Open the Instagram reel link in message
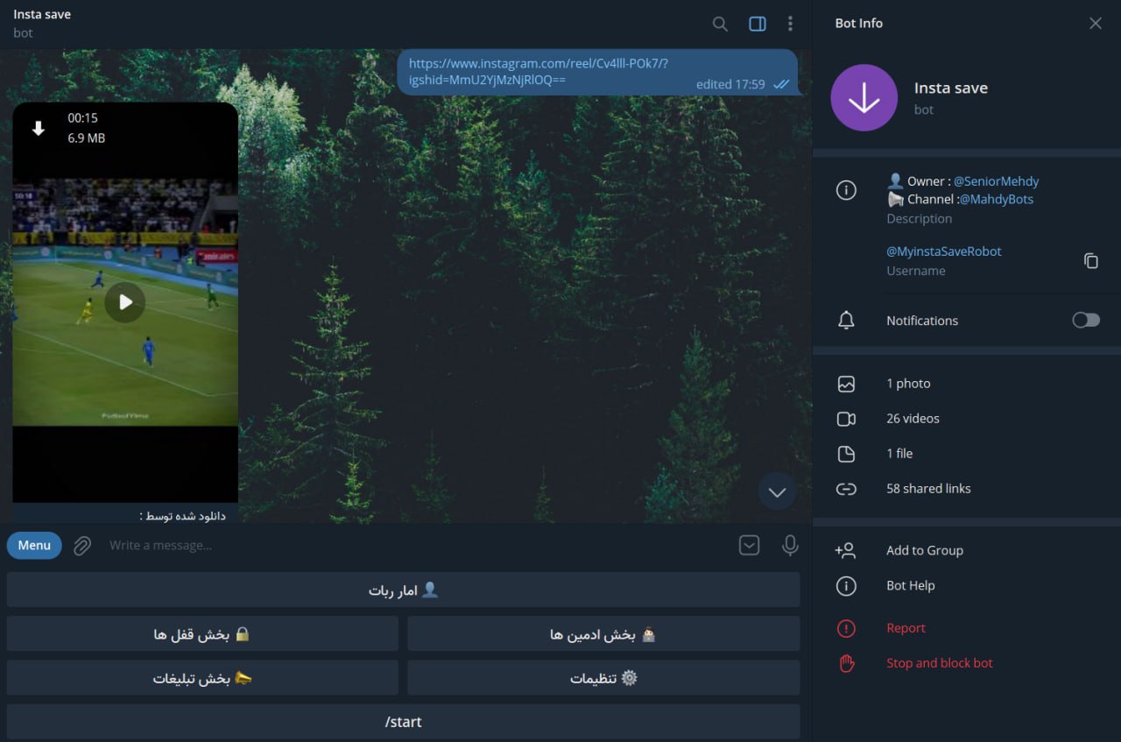This screenshot has height=742, width=1121. 539,72
